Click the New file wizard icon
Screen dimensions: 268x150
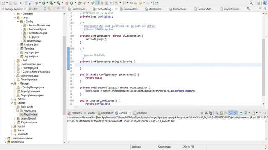[x=3, y=3]
